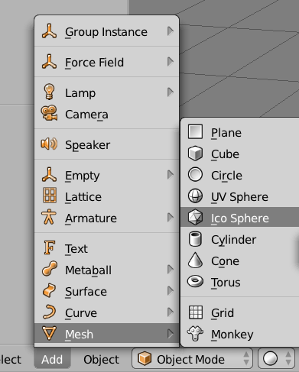299x372 pixels.
Task: Click the UV Sphere globe icon
Action: tap(195, 196)
